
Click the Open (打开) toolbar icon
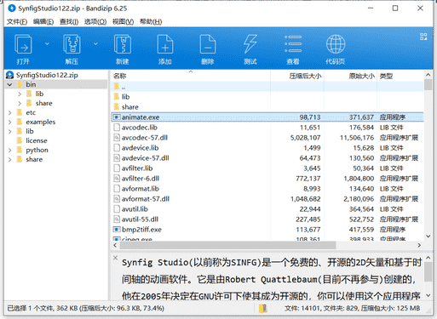point(23,44)
